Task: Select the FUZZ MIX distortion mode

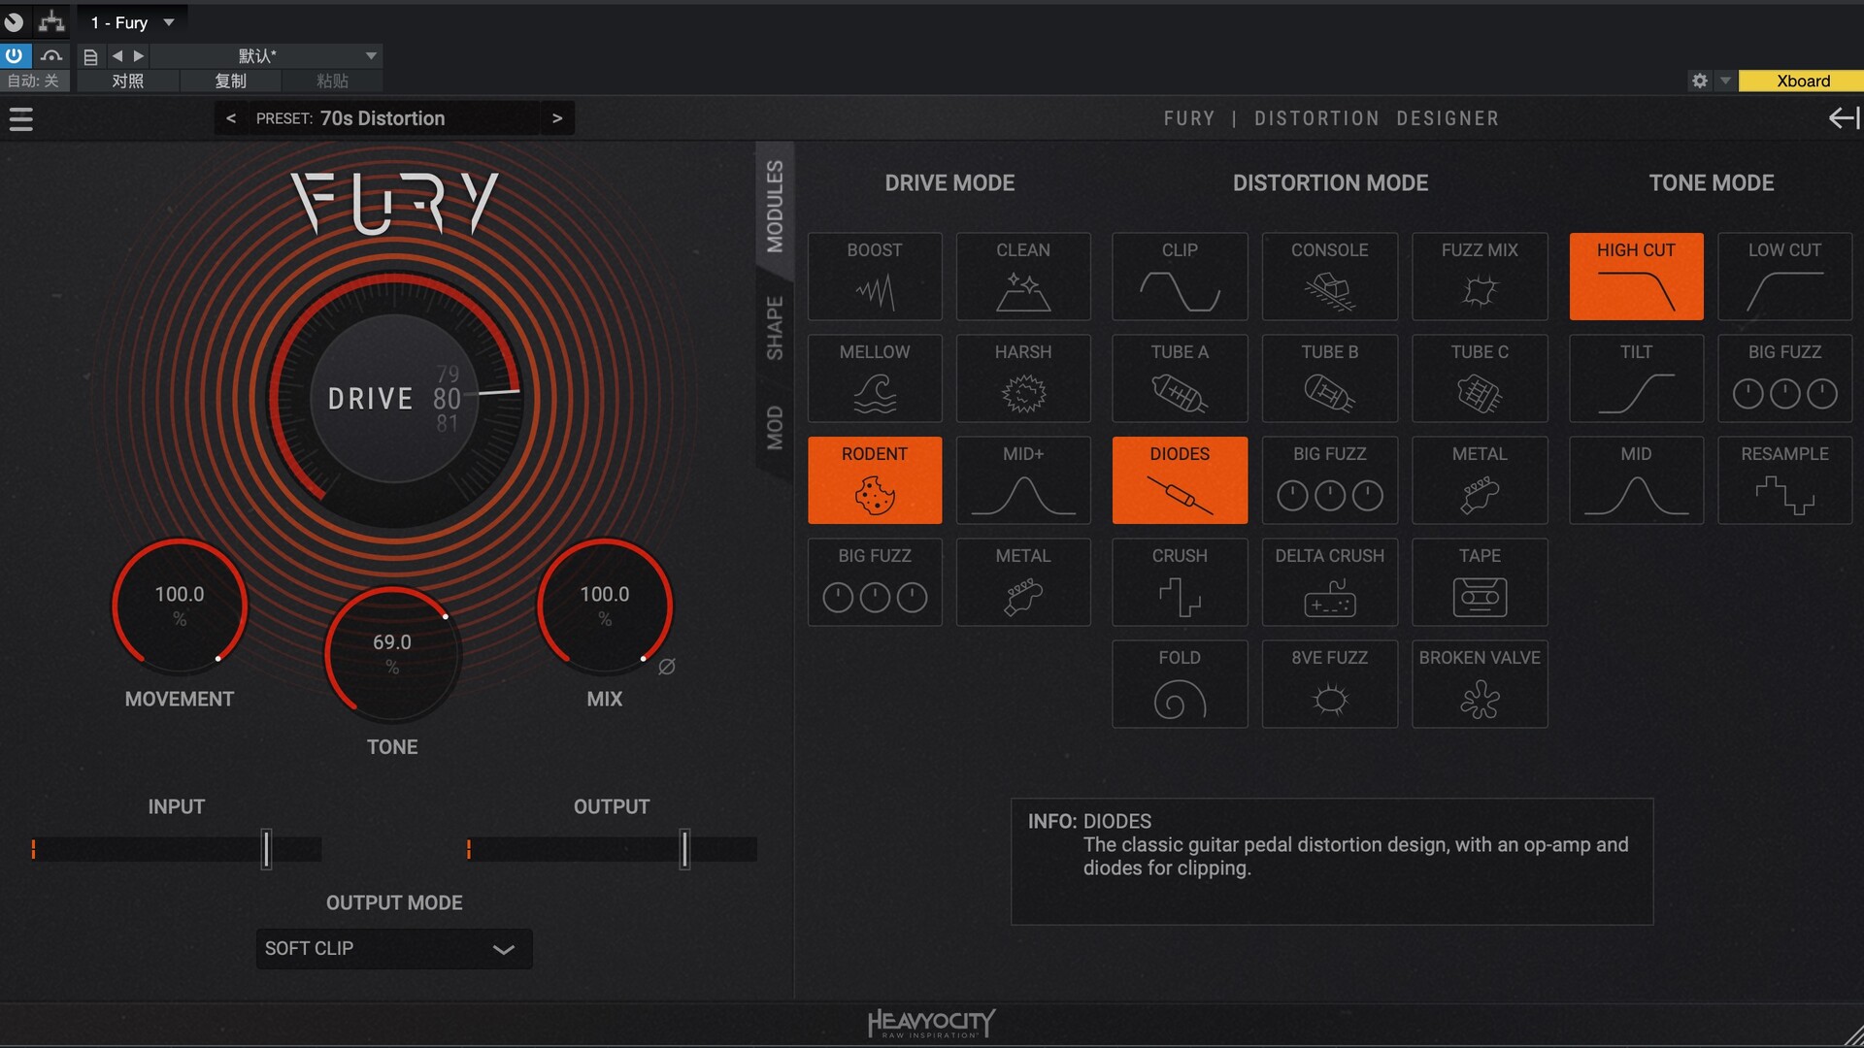Action: (1480, 277)
